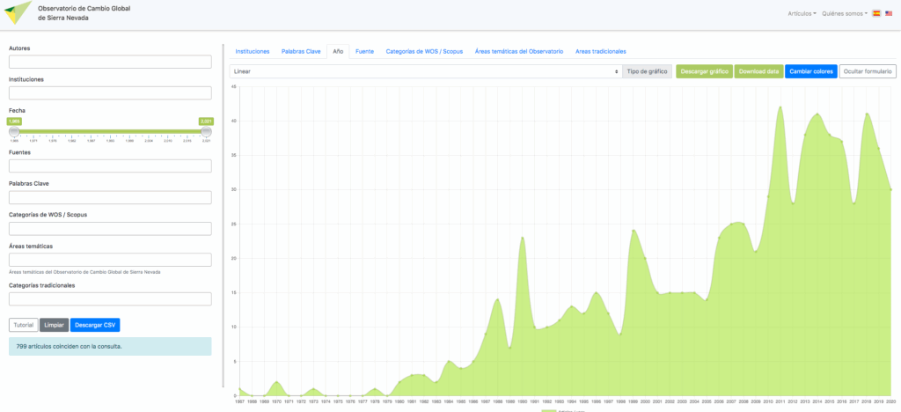This screenshot has height=412, width=901.
Task: Hide the form with Ocultar formulario
Action: 868,71
